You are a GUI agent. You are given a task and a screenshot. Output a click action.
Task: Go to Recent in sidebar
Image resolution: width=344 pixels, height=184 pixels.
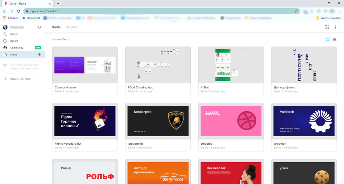22,41
